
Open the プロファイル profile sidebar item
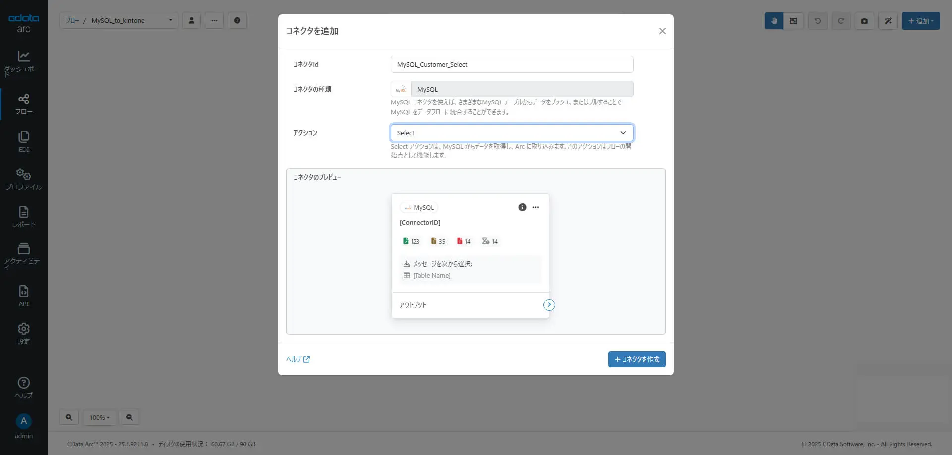pos(23,179)
